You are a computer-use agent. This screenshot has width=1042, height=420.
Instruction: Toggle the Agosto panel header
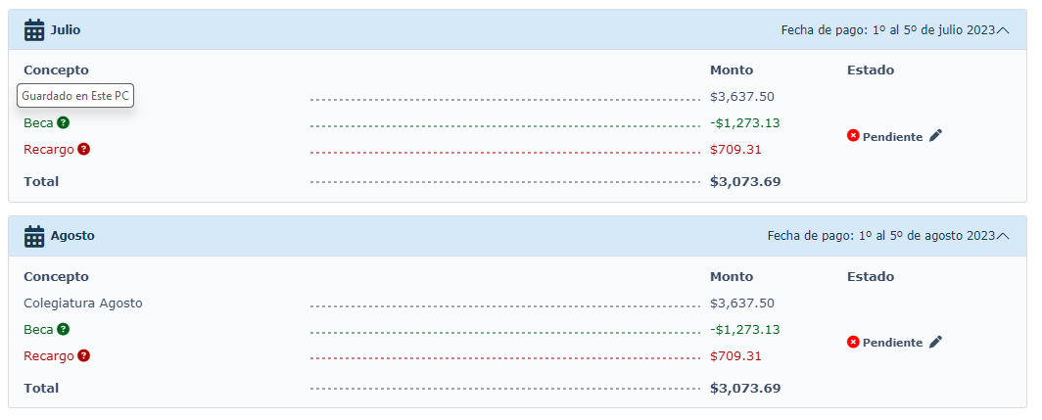click(517, 236)
